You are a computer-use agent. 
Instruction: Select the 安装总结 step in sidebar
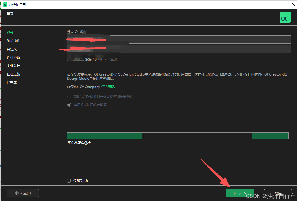coord(13,66)
